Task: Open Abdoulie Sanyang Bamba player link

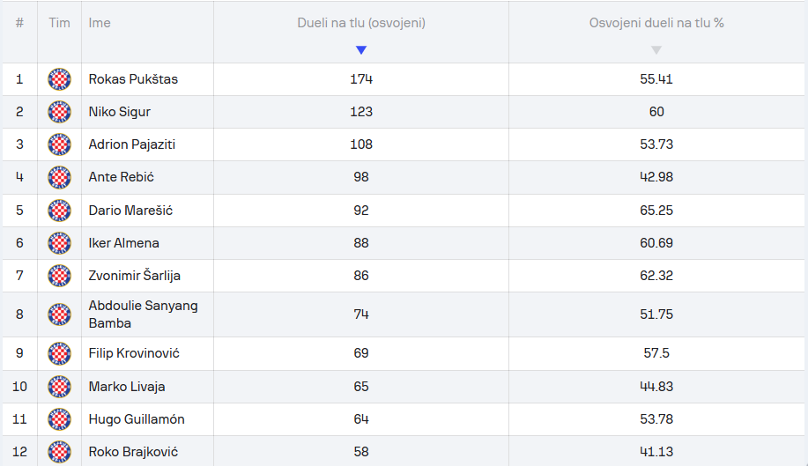Action: pos(144,314)
